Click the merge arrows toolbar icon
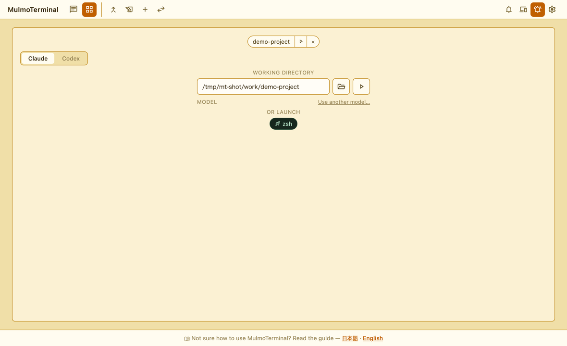The height and width of the screenshot is (346, 567). pyautogui.click(x=113, y=10)
